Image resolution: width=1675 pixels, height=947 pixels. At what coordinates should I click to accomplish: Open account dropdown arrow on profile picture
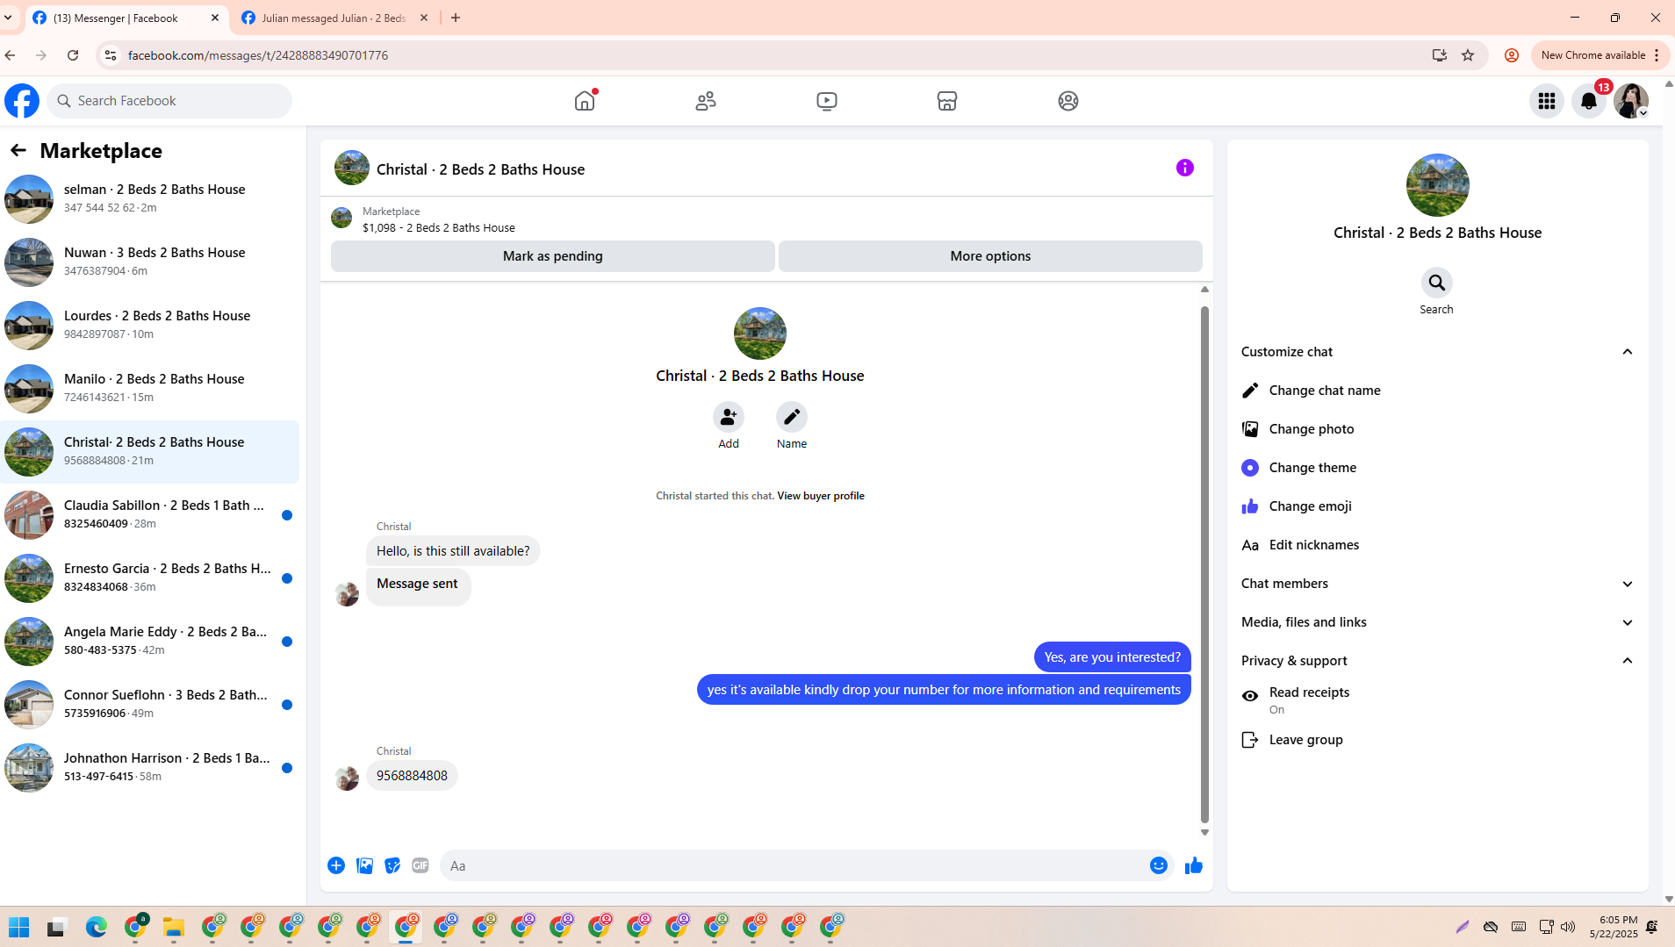click(x=1643, y=113)
